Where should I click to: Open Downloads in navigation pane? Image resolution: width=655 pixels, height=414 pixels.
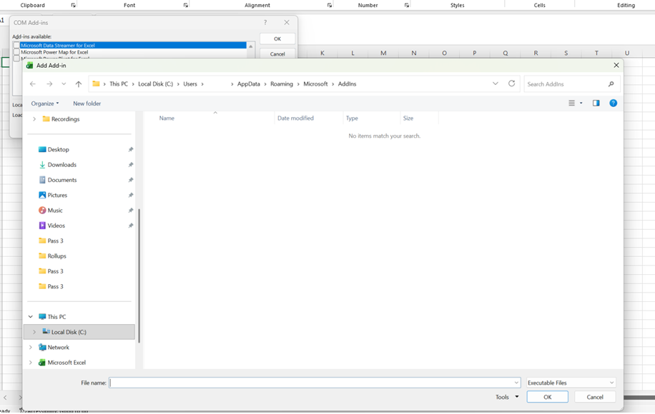coord(61,165)
